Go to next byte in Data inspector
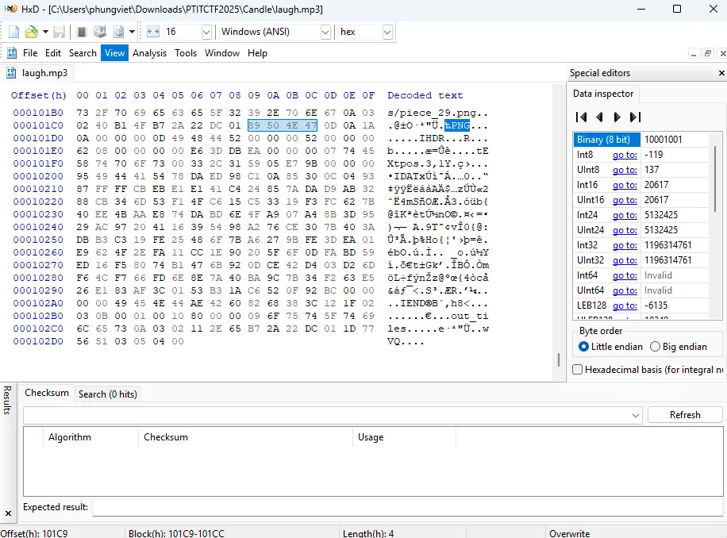The width and height of the screenshot is (727, 538). click(617, 117)
